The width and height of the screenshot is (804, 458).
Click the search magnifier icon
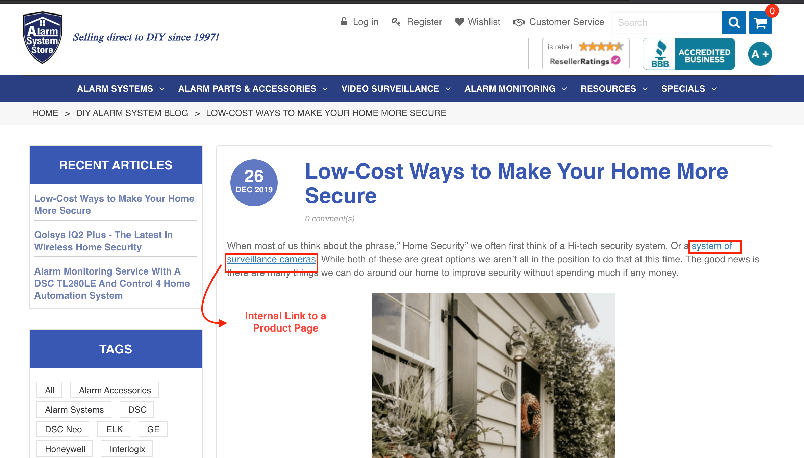click(x=734, y=23)
